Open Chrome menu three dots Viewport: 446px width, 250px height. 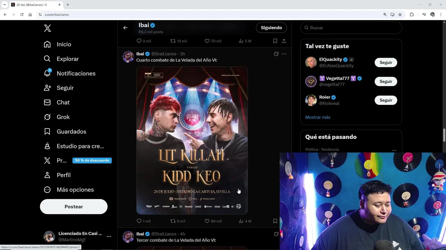441,15
